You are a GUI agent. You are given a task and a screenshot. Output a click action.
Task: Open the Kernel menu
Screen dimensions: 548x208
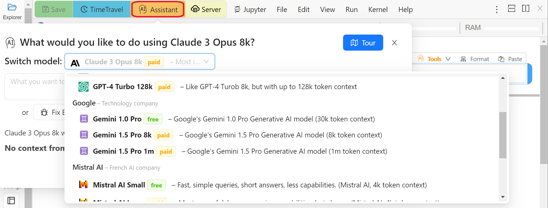[x=378, y=9]
